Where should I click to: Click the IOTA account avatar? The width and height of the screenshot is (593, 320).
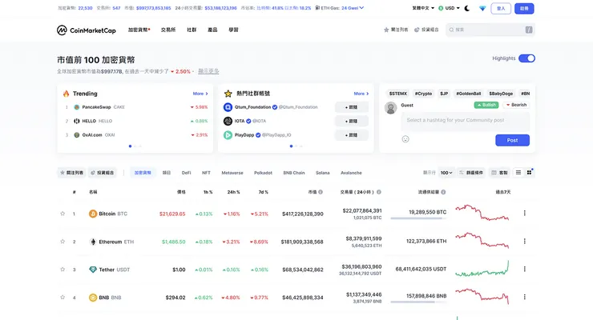tap(228, 121)
